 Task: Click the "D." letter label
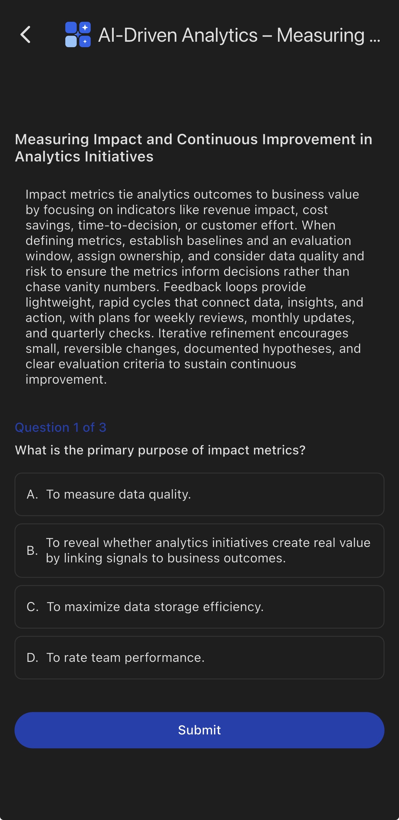click(32, 658)
